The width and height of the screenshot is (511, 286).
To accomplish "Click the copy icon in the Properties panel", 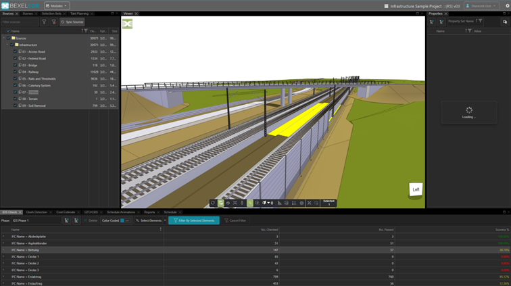I will click(504, 22).
